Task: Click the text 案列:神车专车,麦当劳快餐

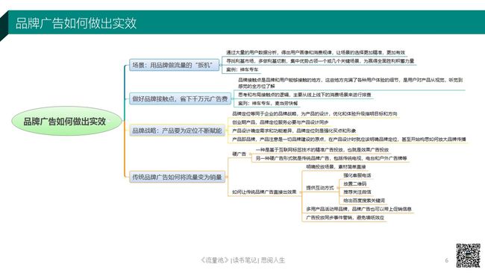Action: 268,103
